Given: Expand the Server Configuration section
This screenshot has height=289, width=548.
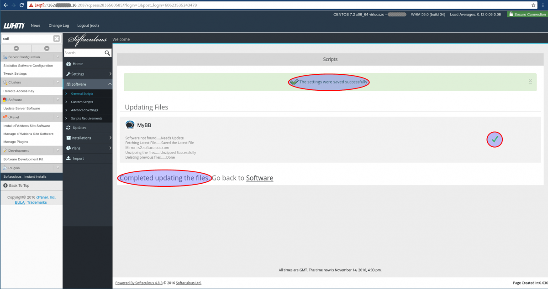Looking at the screenshot, I should pyautogui.click(x=29, y=57).
